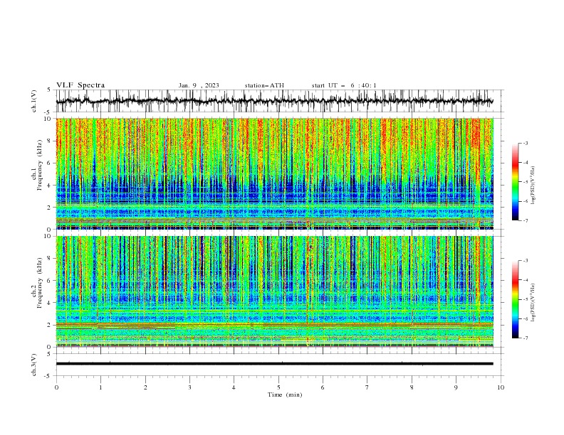
Task: Click time axis tick label 0
Action: point(56,387)
